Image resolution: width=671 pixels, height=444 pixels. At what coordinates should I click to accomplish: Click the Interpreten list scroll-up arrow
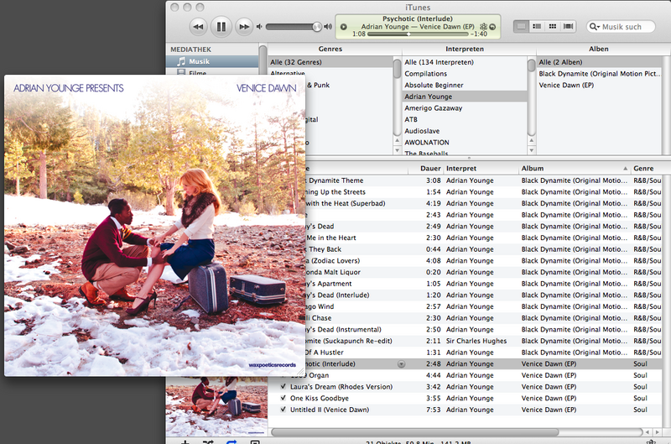(x=532, y=140)
